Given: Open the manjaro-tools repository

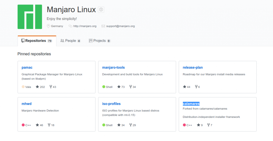Looking at the screenshot, I should 113,68.
